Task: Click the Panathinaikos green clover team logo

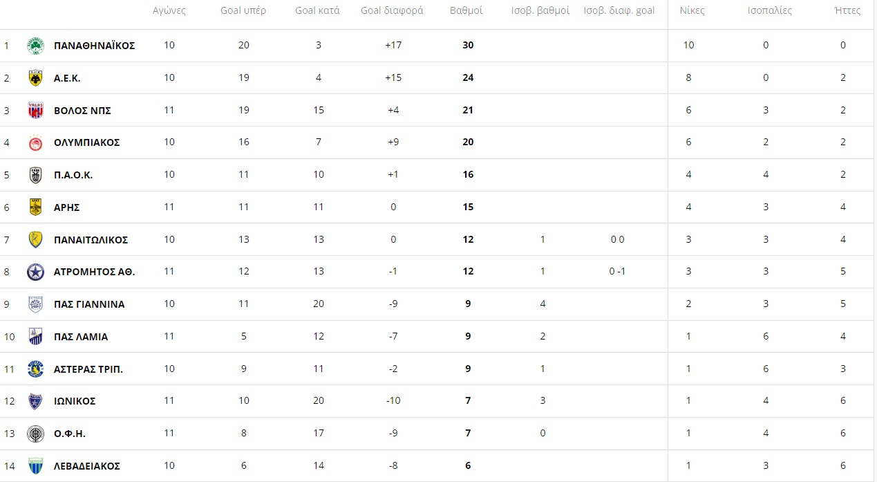Action: [x=35, y=46]
